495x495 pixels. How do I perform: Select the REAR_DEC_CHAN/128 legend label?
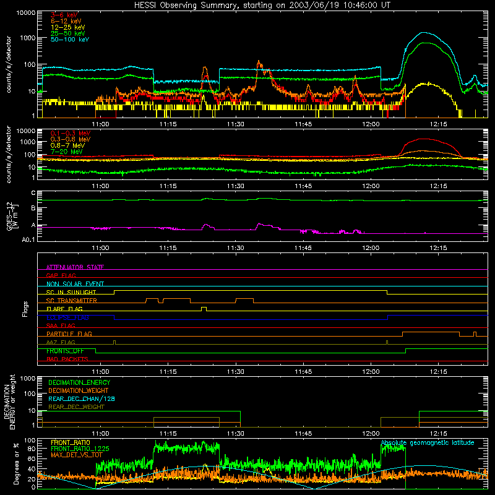82,398
